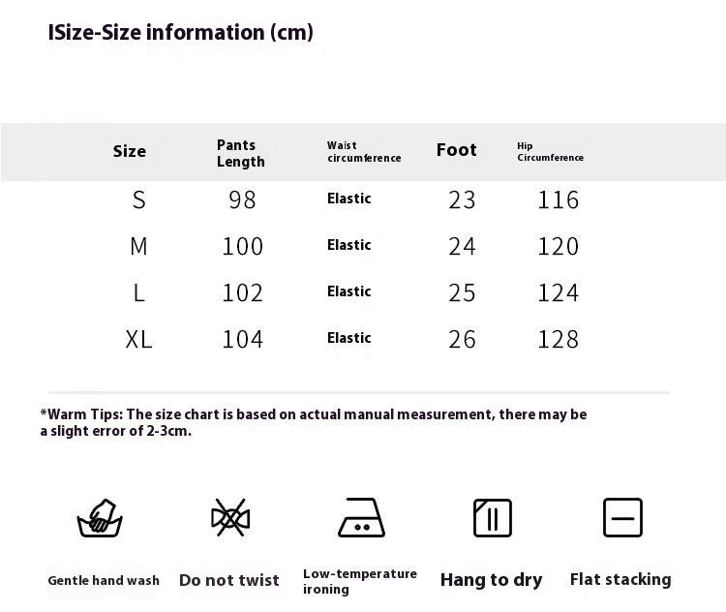
Task: Click the Foot column header
Action: point(457,150)
